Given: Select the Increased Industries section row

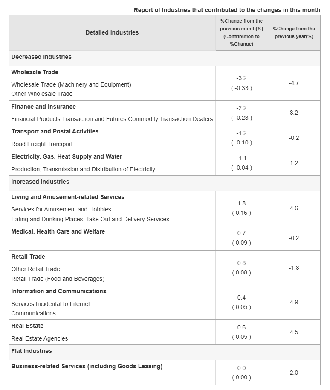Looking at the screenshot, I should click(40, 182).
